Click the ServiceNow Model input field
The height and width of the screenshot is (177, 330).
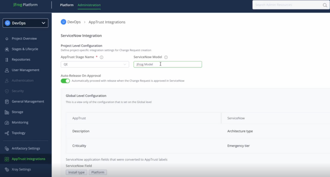pyautogui.click(x=168, y=64)
